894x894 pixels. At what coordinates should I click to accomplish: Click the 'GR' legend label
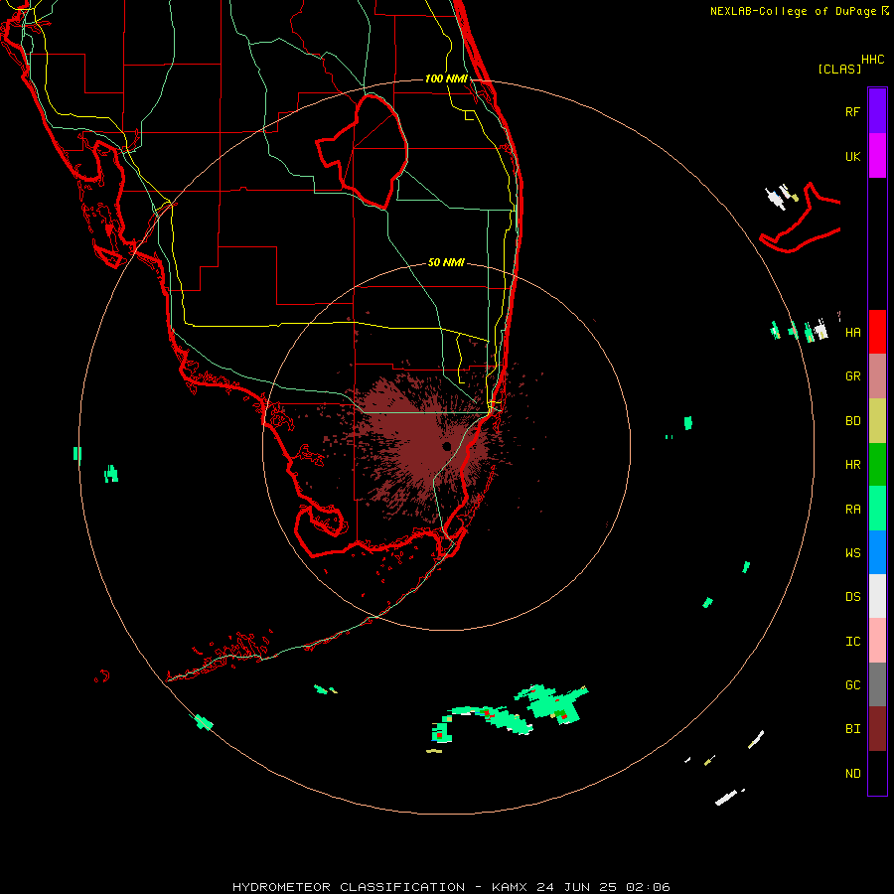coord(852,376)
